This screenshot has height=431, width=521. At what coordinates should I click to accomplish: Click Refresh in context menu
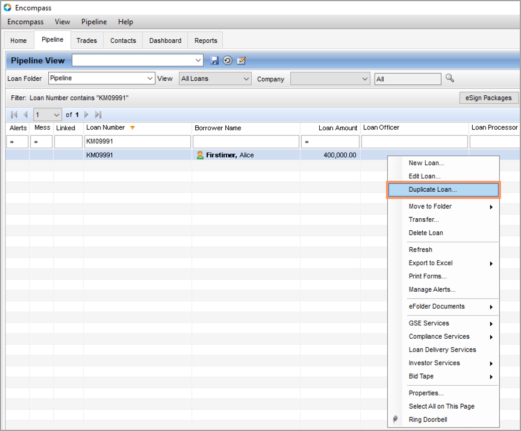click(420, 250)
